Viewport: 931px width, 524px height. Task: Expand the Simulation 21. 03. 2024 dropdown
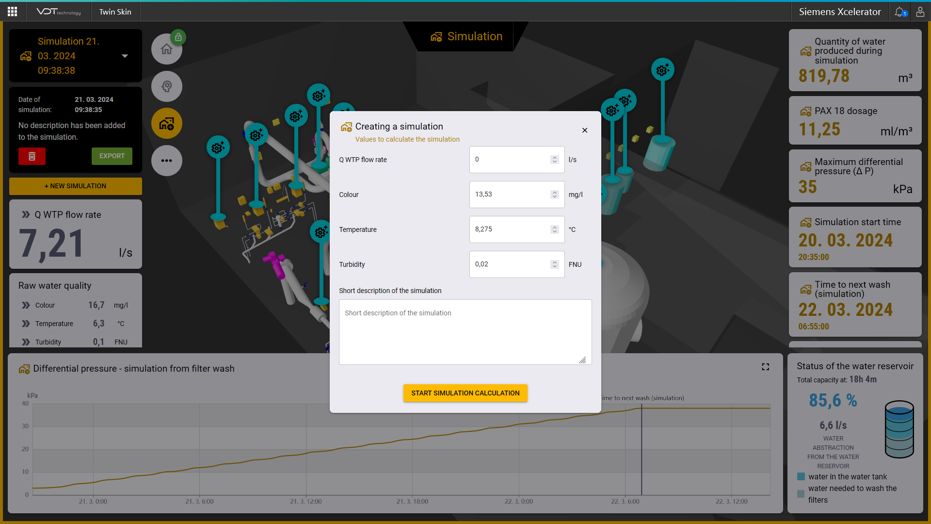[x=125, y=56]
